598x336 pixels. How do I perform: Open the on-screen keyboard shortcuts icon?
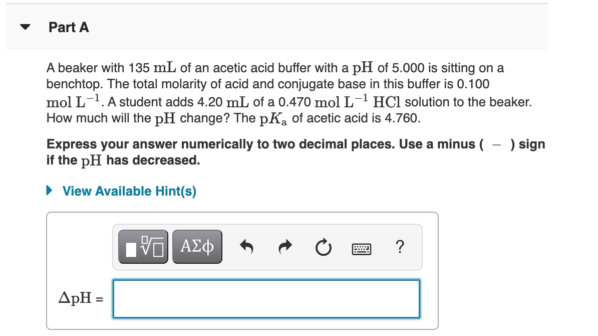tap(361, 248)
